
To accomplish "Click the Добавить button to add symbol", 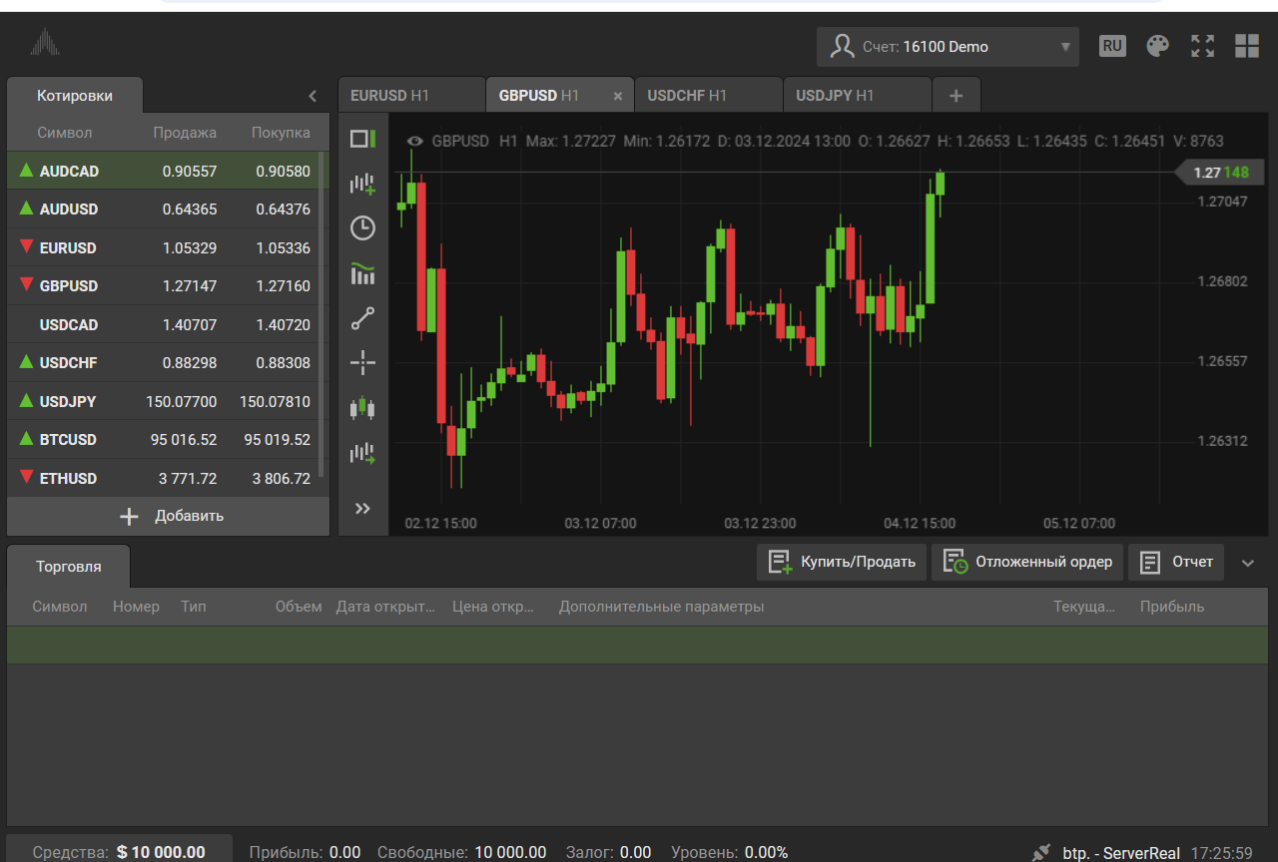I will pos(169,516).
